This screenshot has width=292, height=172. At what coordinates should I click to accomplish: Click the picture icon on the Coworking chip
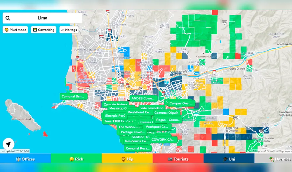(x=35, y=29)
